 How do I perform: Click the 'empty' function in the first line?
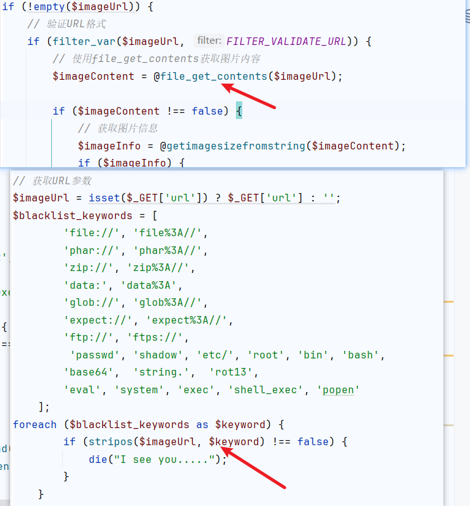point(49,6)
